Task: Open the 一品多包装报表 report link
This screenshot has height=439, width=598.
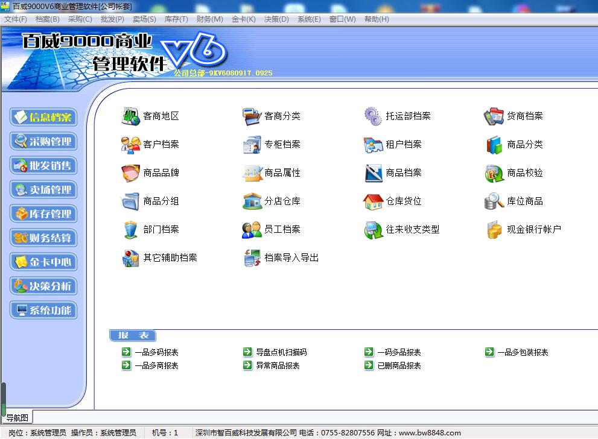Action: (523, 352)
